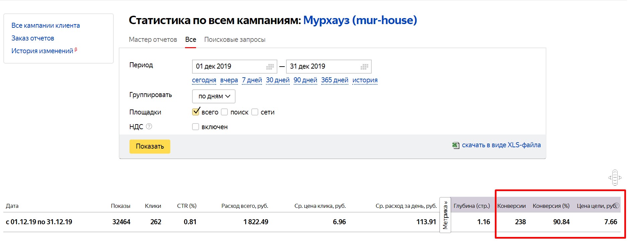This screenshot has height=251, width=628.
Task: Click the Excel XLS file icon
Action: 456,145
